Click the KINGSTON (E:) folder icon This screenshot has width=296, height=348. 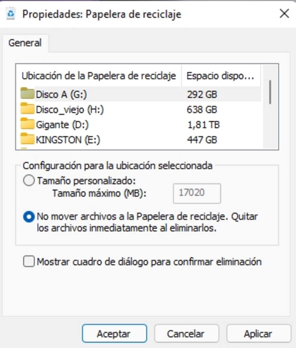click(27, 139)
